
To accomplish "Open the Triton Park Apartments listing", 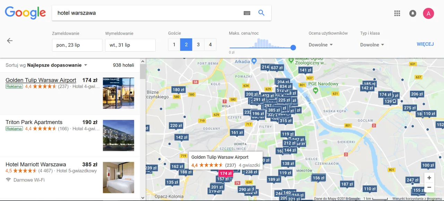I will (34, 122).
